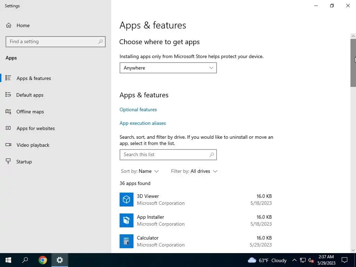Screen dimensions: 356x267
Task: Open the Anywhere app source dropdown
Action: tap(168, 68)
